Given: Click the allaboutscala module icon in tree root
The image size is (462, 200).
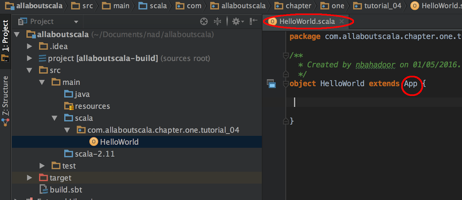Looking at the screenshot, I should point(31,34).
